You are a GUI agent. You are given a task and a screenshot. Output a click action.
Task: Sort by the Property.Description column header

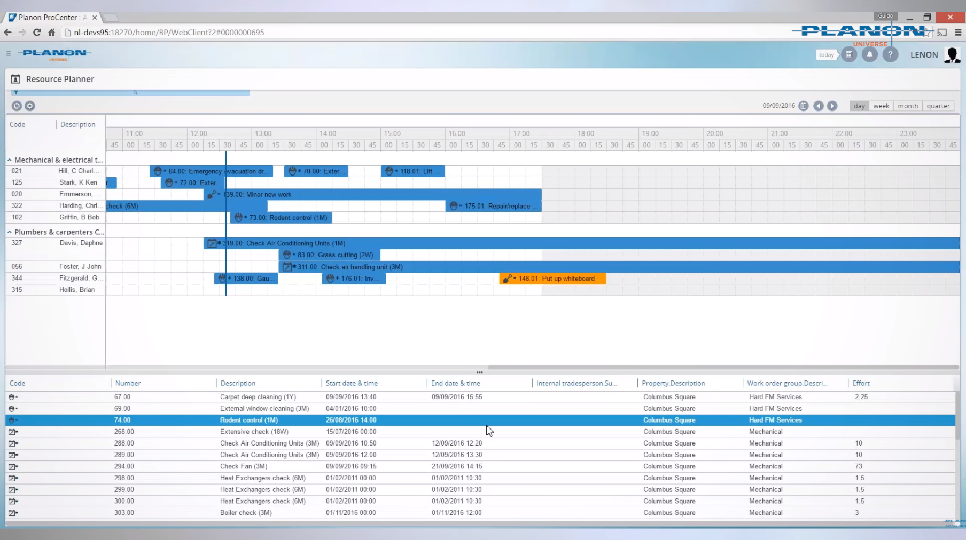tap(673, 384)
